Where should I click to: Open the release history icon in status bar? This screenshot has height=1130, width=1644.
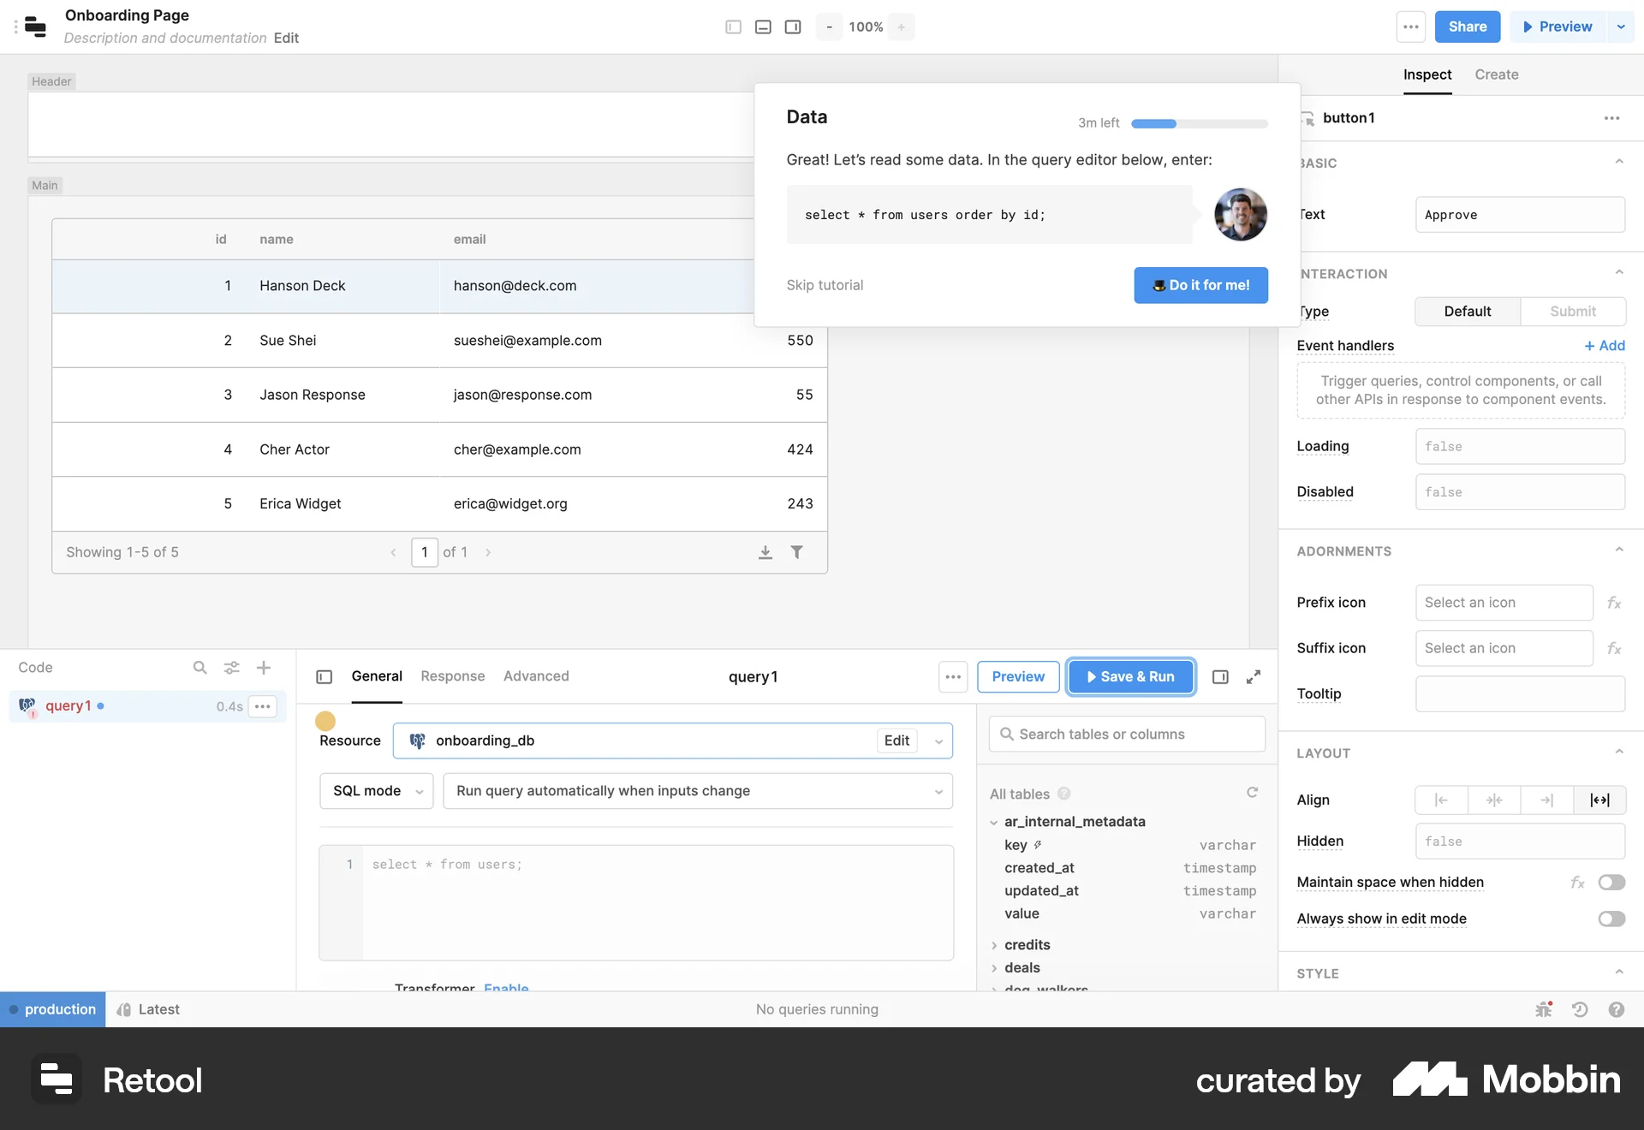pyautogui.click(x=1580, y=1009)
